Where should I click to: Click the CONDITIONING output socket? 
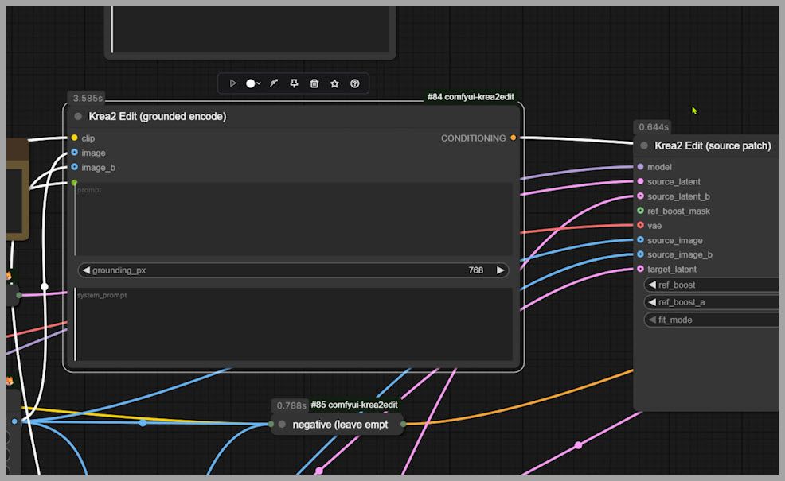pyautogui.click(x=514, y=138)
